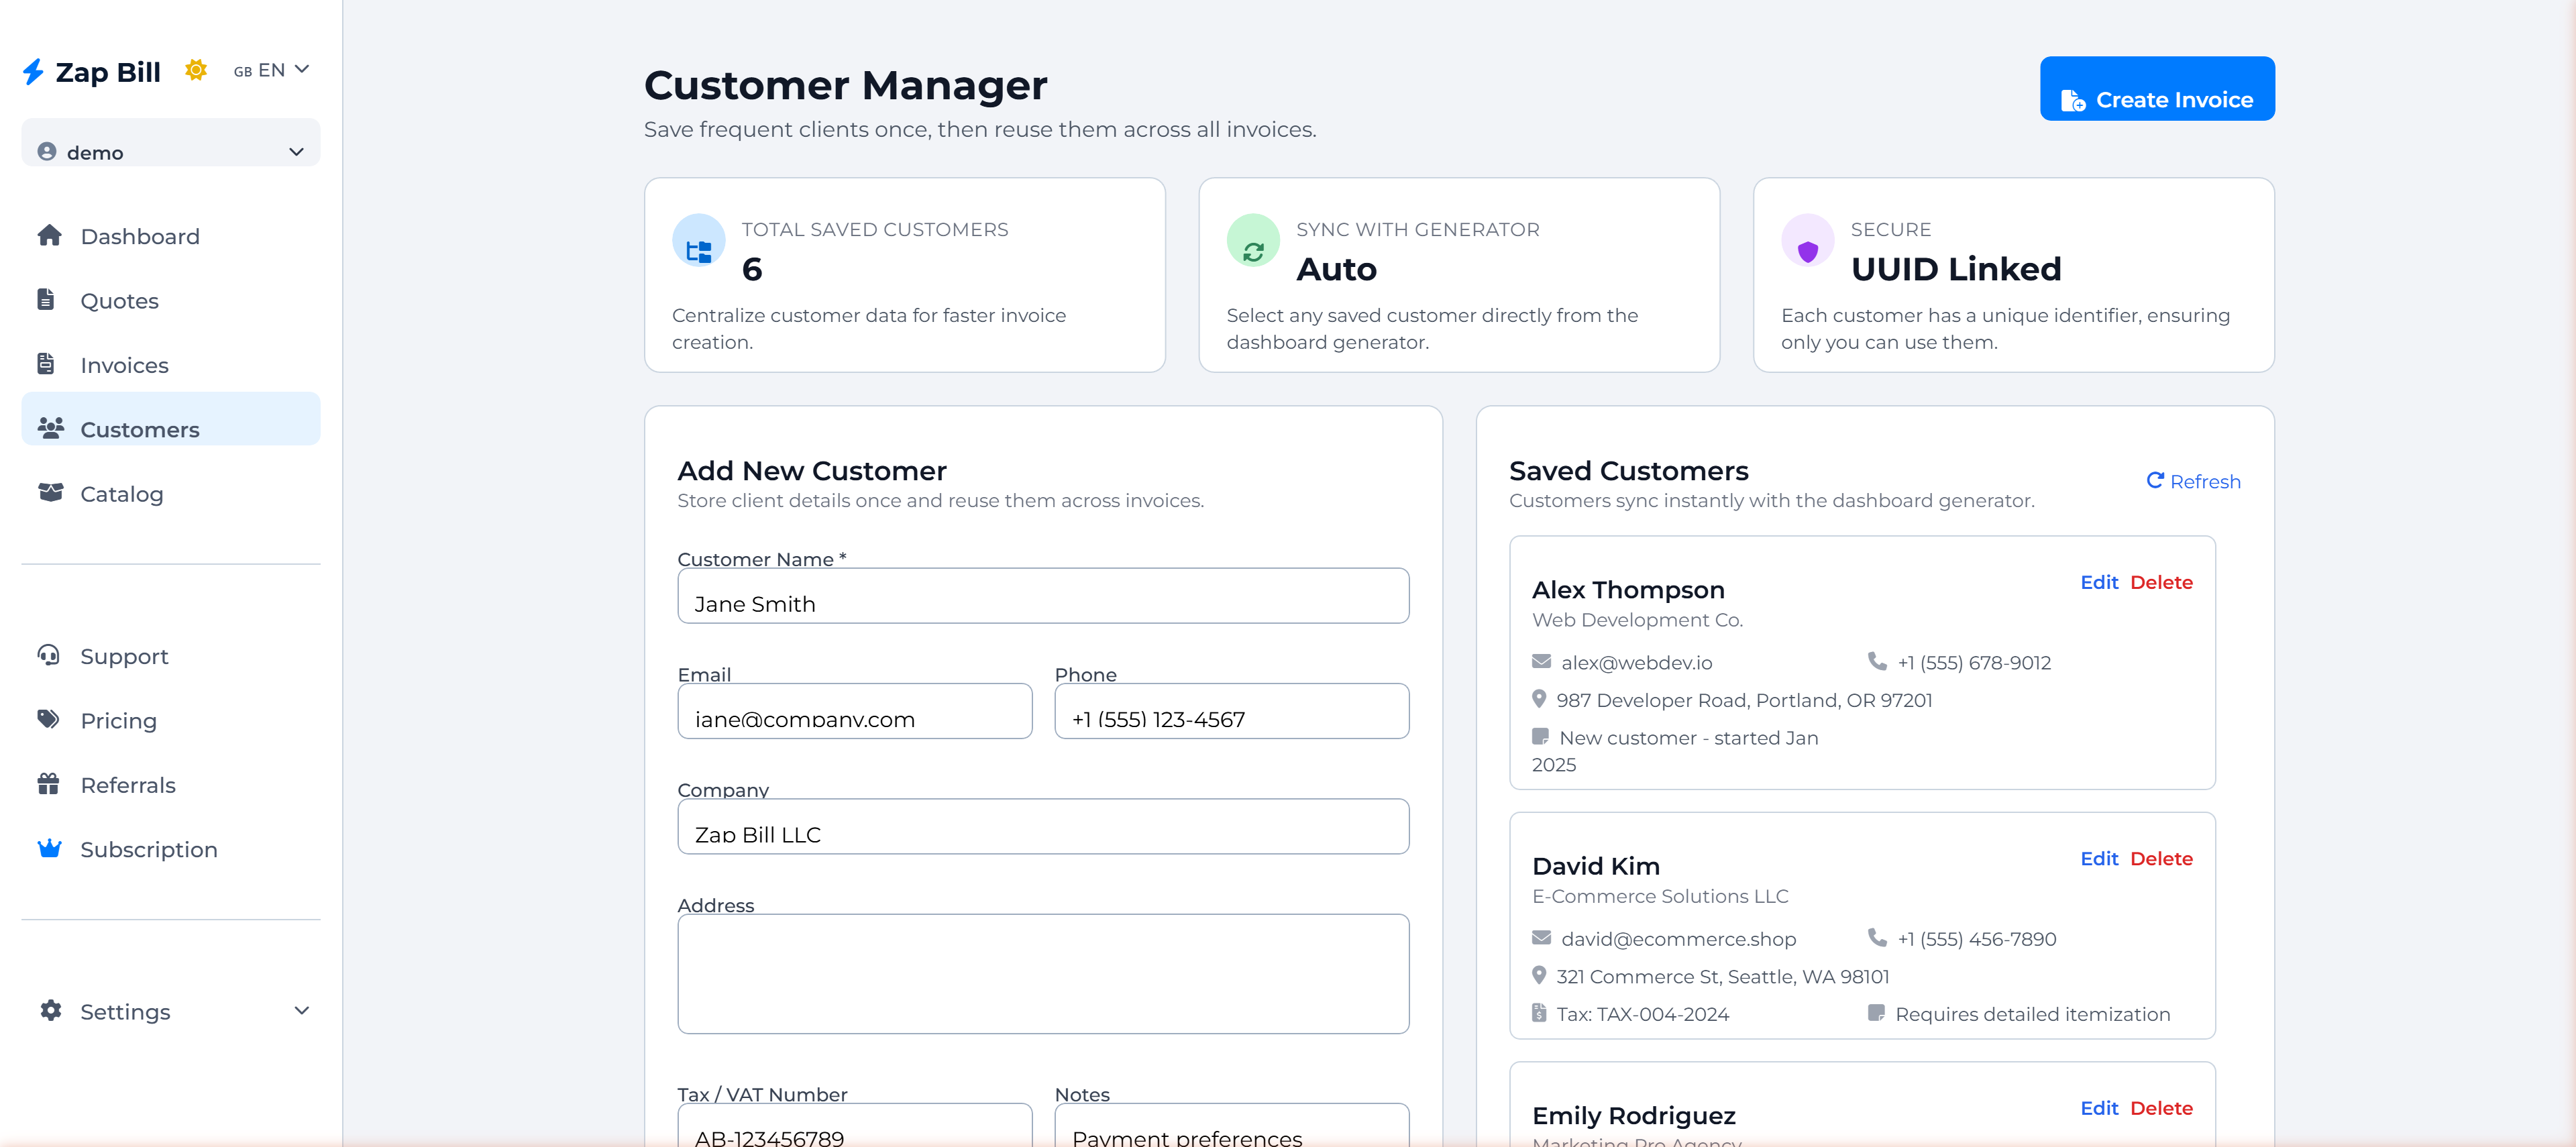Click the Support headset icon
Image resolution: width=2576 pixels, height=1147 pixels.
click(x=48, y=655)
